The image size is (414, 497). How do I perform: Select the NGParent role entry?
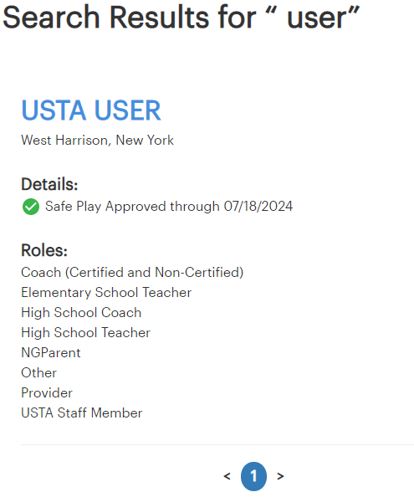tap(51, 353)
